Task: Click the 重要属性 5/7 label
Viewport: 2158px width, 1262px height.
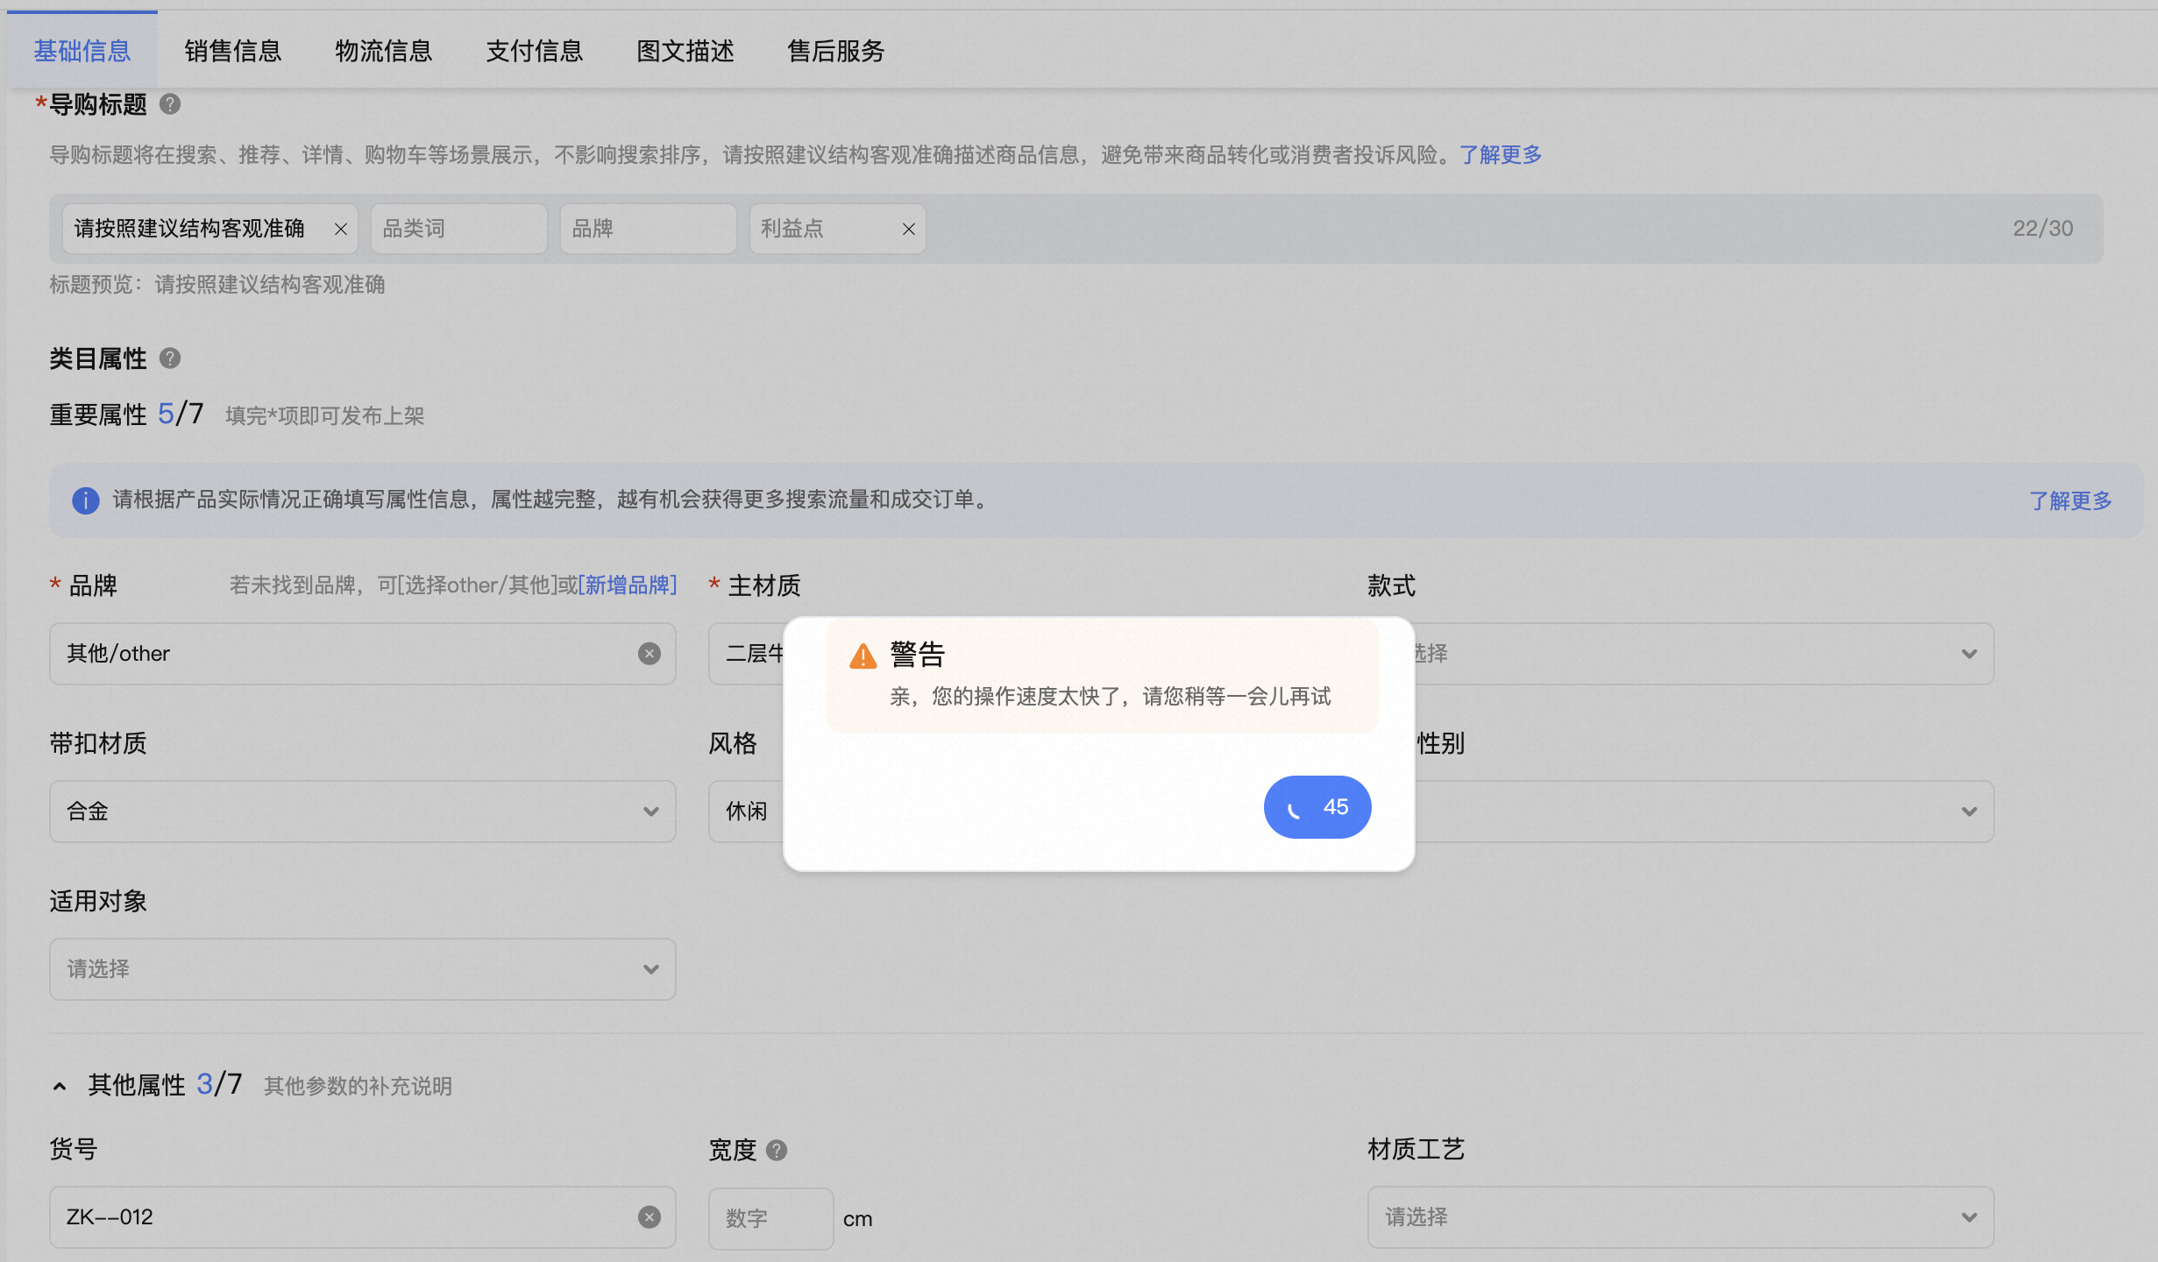Action: (x=126, y=414)
